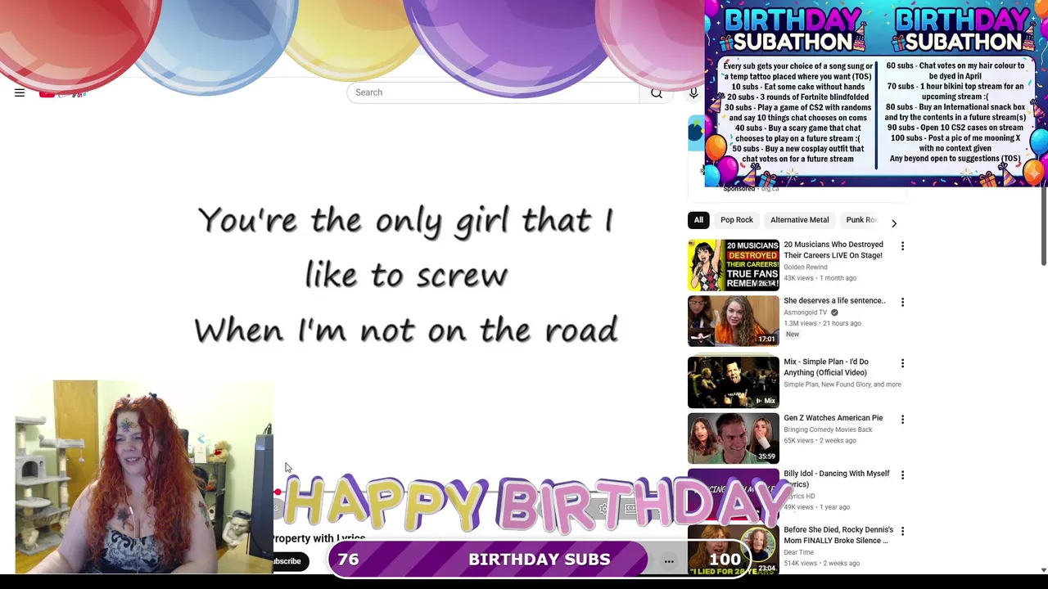Select the Punk Rock filter chip
The image size is (1048, 589).
point(861,220)
